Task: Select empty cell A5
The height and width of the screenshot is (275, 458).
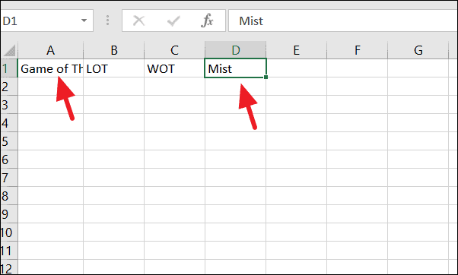Action: (50, 141)
